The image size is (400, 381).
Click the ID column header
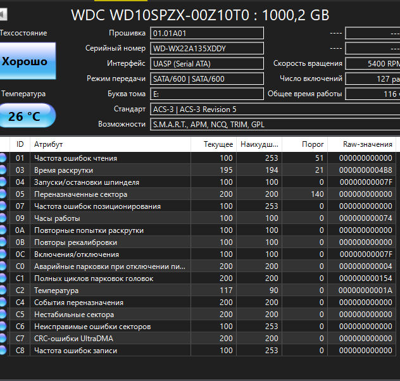[20, 144]
